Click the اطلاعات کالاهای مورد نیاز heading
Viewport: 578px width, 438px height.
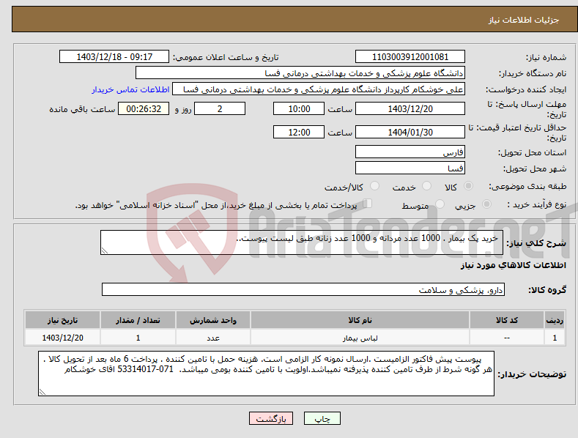point(513,265)
